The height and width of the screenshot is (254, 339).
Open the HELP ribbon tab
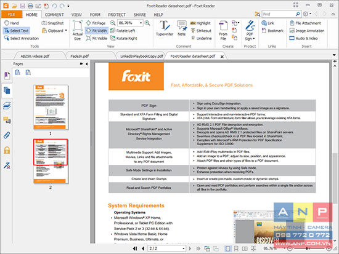click(158, 15)
